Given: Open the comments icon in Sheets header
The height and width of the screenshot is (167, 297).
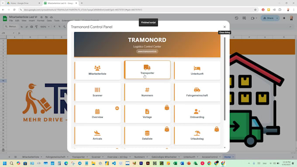Looking at the screenshot, I should [x=244, y=18].
